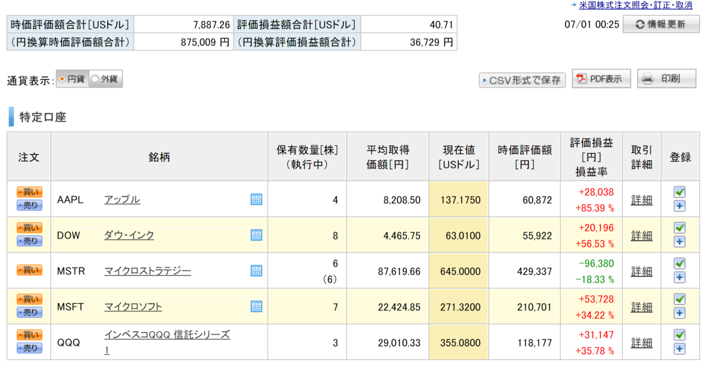Viewport: 715px width, 368px height.
Task: Open the マイクロソフト stock link
Action: (133, 307)
